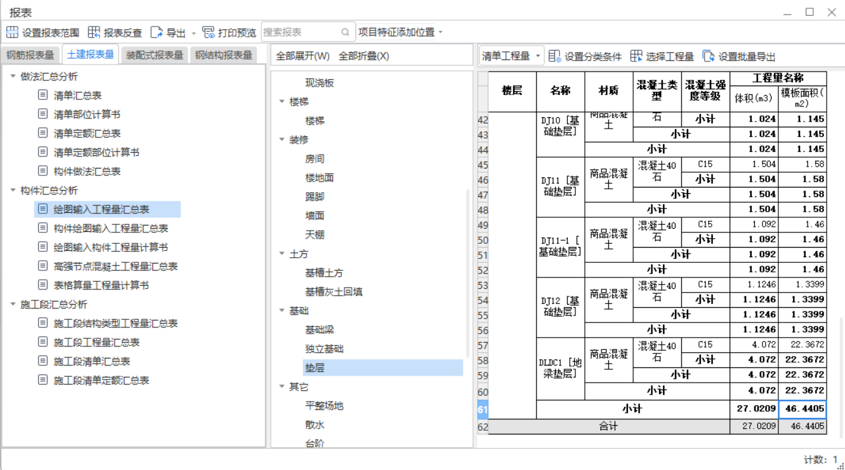Click row number 62 header

point(483,426)
